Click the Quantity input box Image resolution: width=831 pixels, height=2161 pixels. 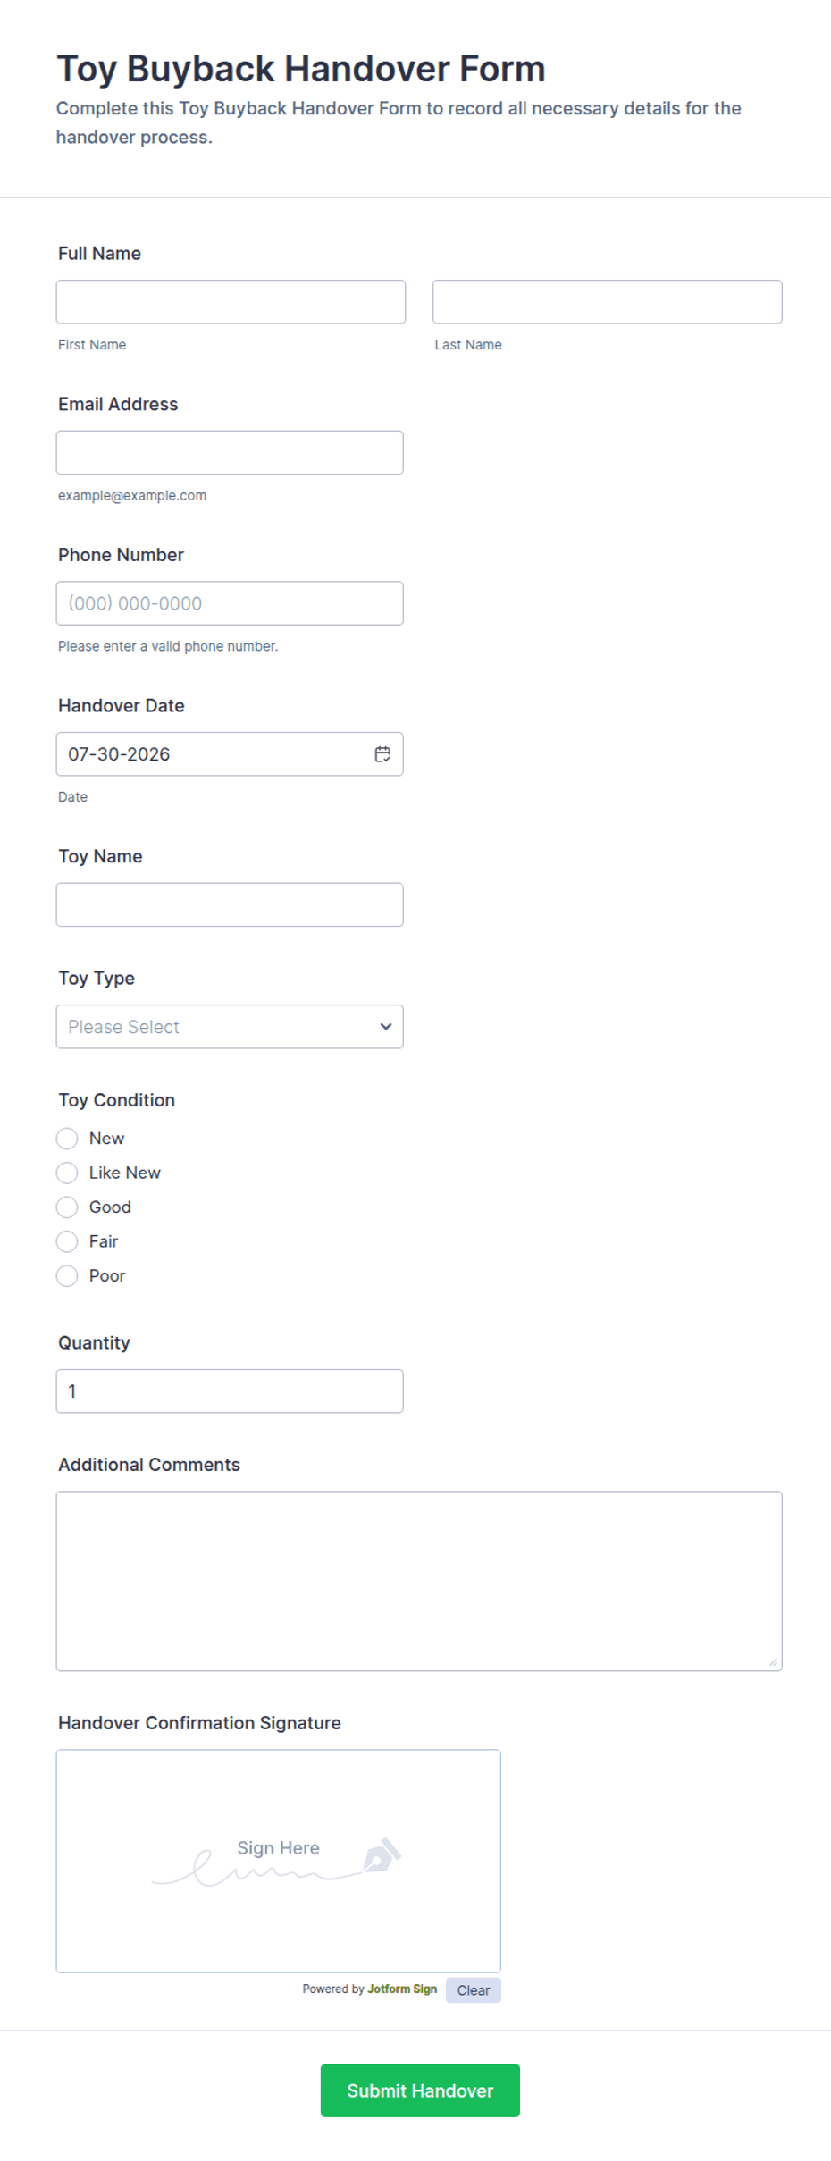click(x=230, y=1392)
